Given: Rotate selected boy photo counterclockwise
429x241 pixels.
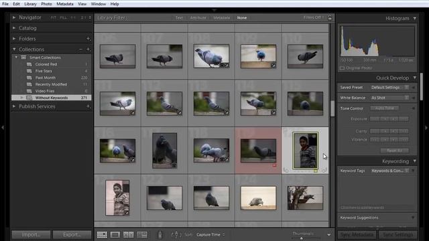Looking at the screenshot, I should coord(286,170).
